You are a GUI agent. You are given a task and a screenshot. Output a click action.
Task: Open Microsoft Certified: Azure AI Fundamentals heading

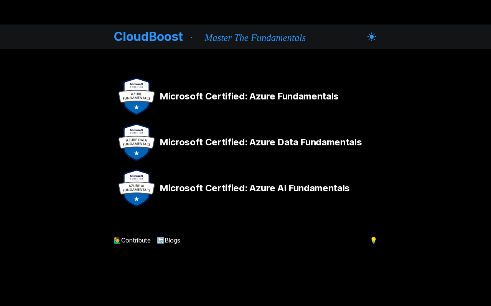pyautogui.click(x=254, y=188)
